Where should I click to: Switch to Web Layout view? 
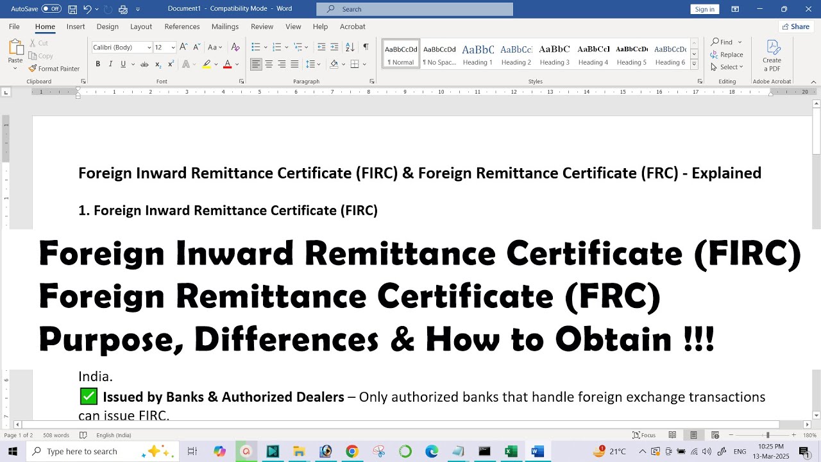tap(715, 435)
